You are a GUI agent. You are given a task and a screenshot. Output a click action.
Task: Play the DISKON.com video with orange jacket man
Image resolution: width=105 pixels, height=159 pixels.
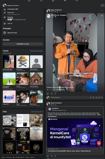(75, 52)
